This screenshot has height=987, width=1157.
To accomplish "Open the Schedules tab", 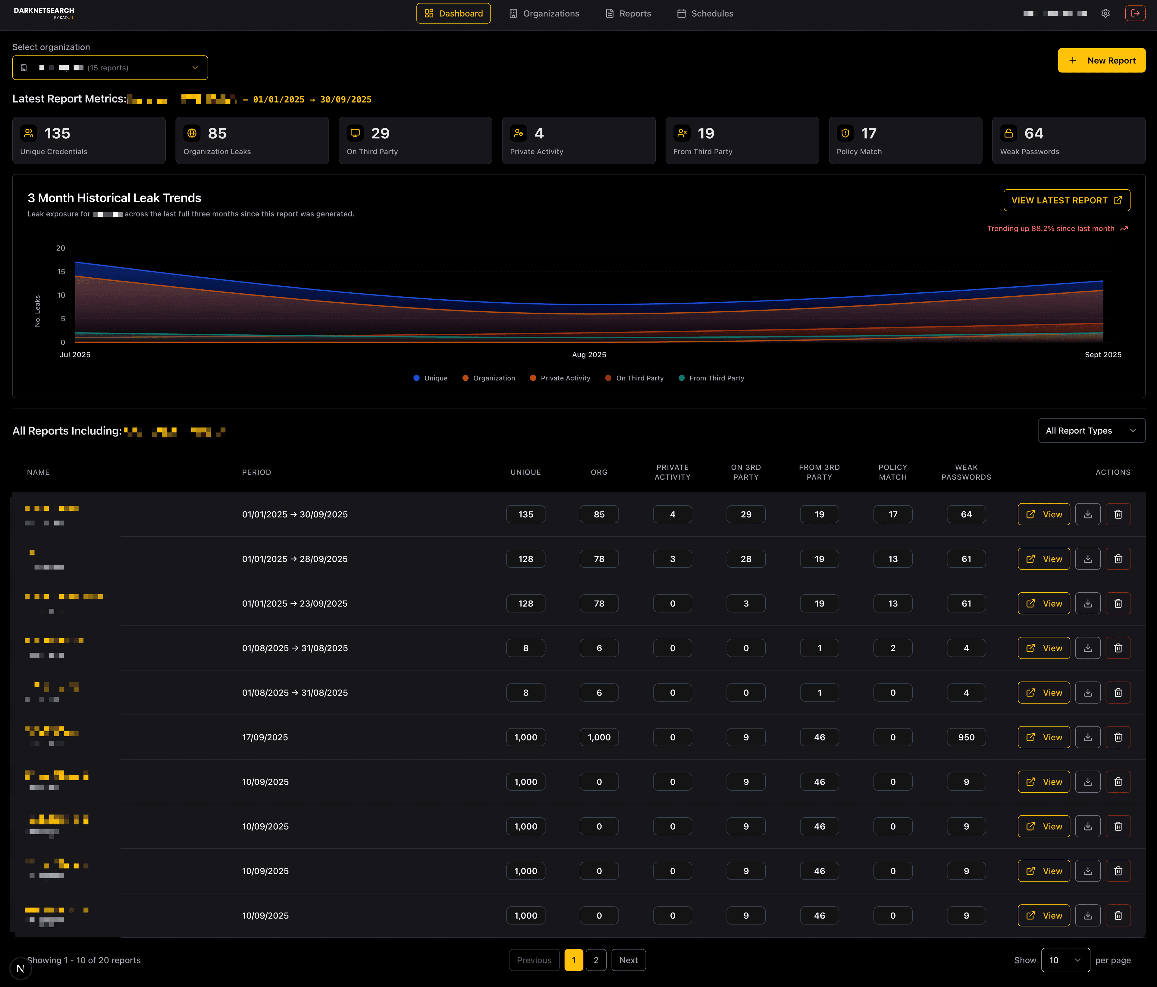I will 705,13.
